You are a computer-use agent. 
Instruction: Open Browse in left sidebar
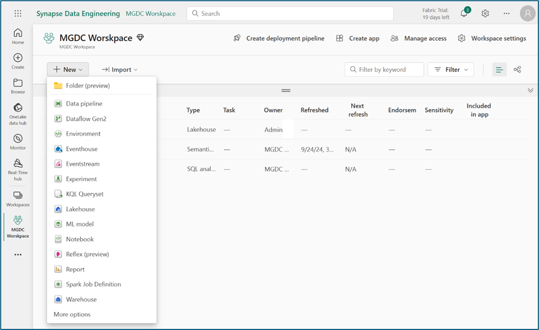[18, 86]
